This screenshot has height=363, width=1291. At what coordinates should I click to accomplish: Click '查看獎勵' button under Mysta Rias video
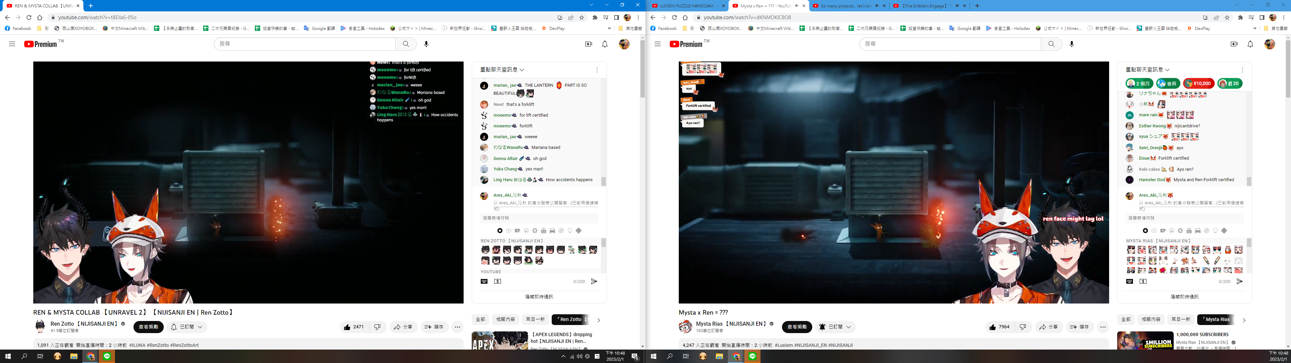[x=797, y=327]
